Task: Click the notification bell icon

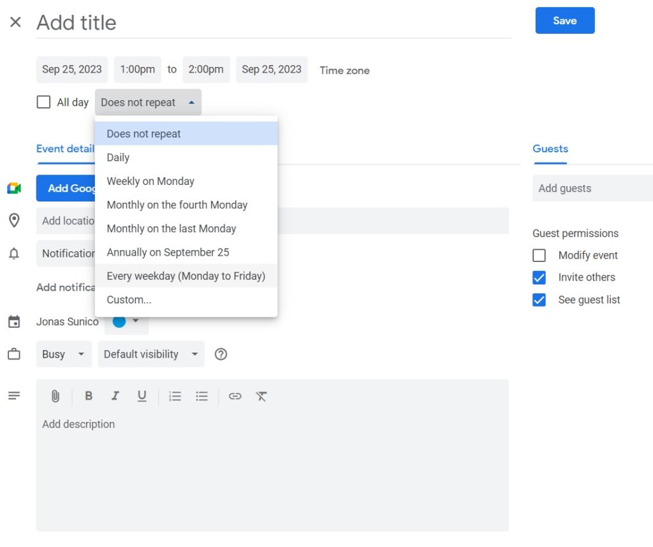Action: coord(14,253)
